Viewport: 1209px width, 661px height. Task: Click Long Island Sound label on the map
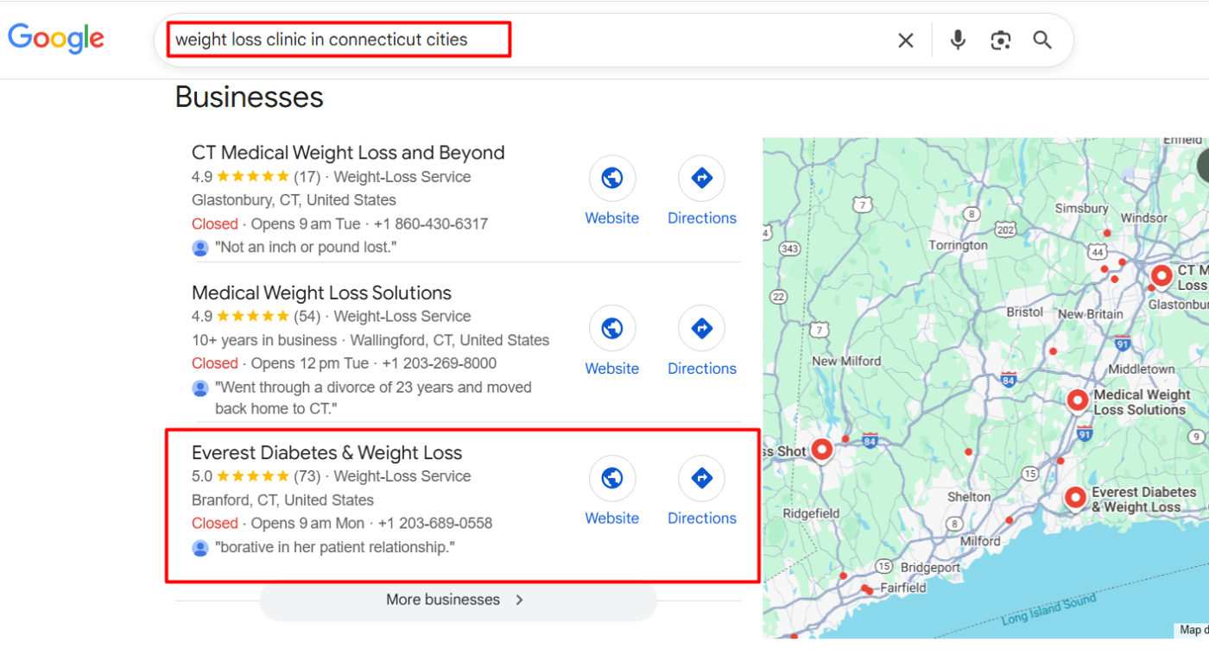click(x=1049, y=609)
